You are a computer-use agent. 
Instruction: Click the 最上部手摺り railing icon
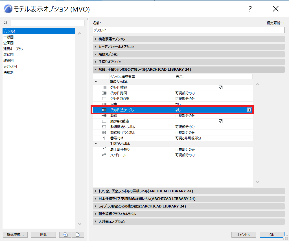click(104, 149)
